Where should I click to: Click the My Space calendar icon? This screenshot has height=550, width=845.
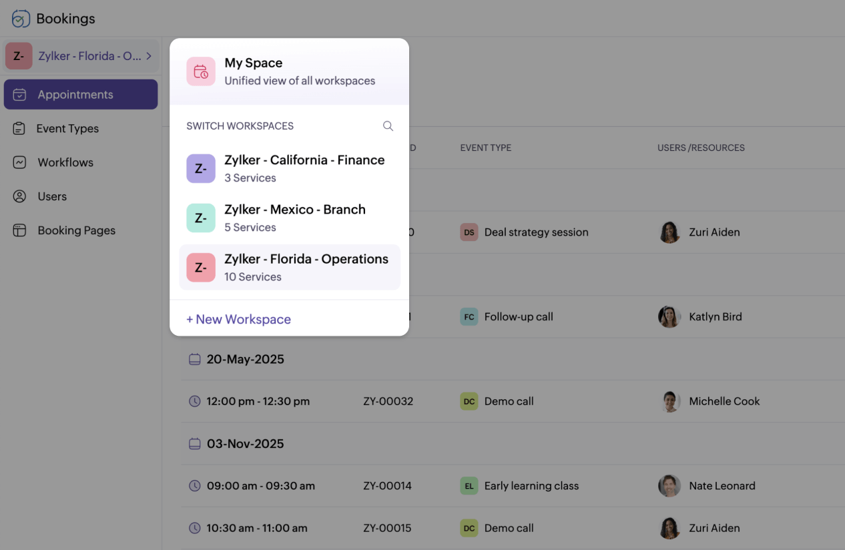click(x=200, y=71)
